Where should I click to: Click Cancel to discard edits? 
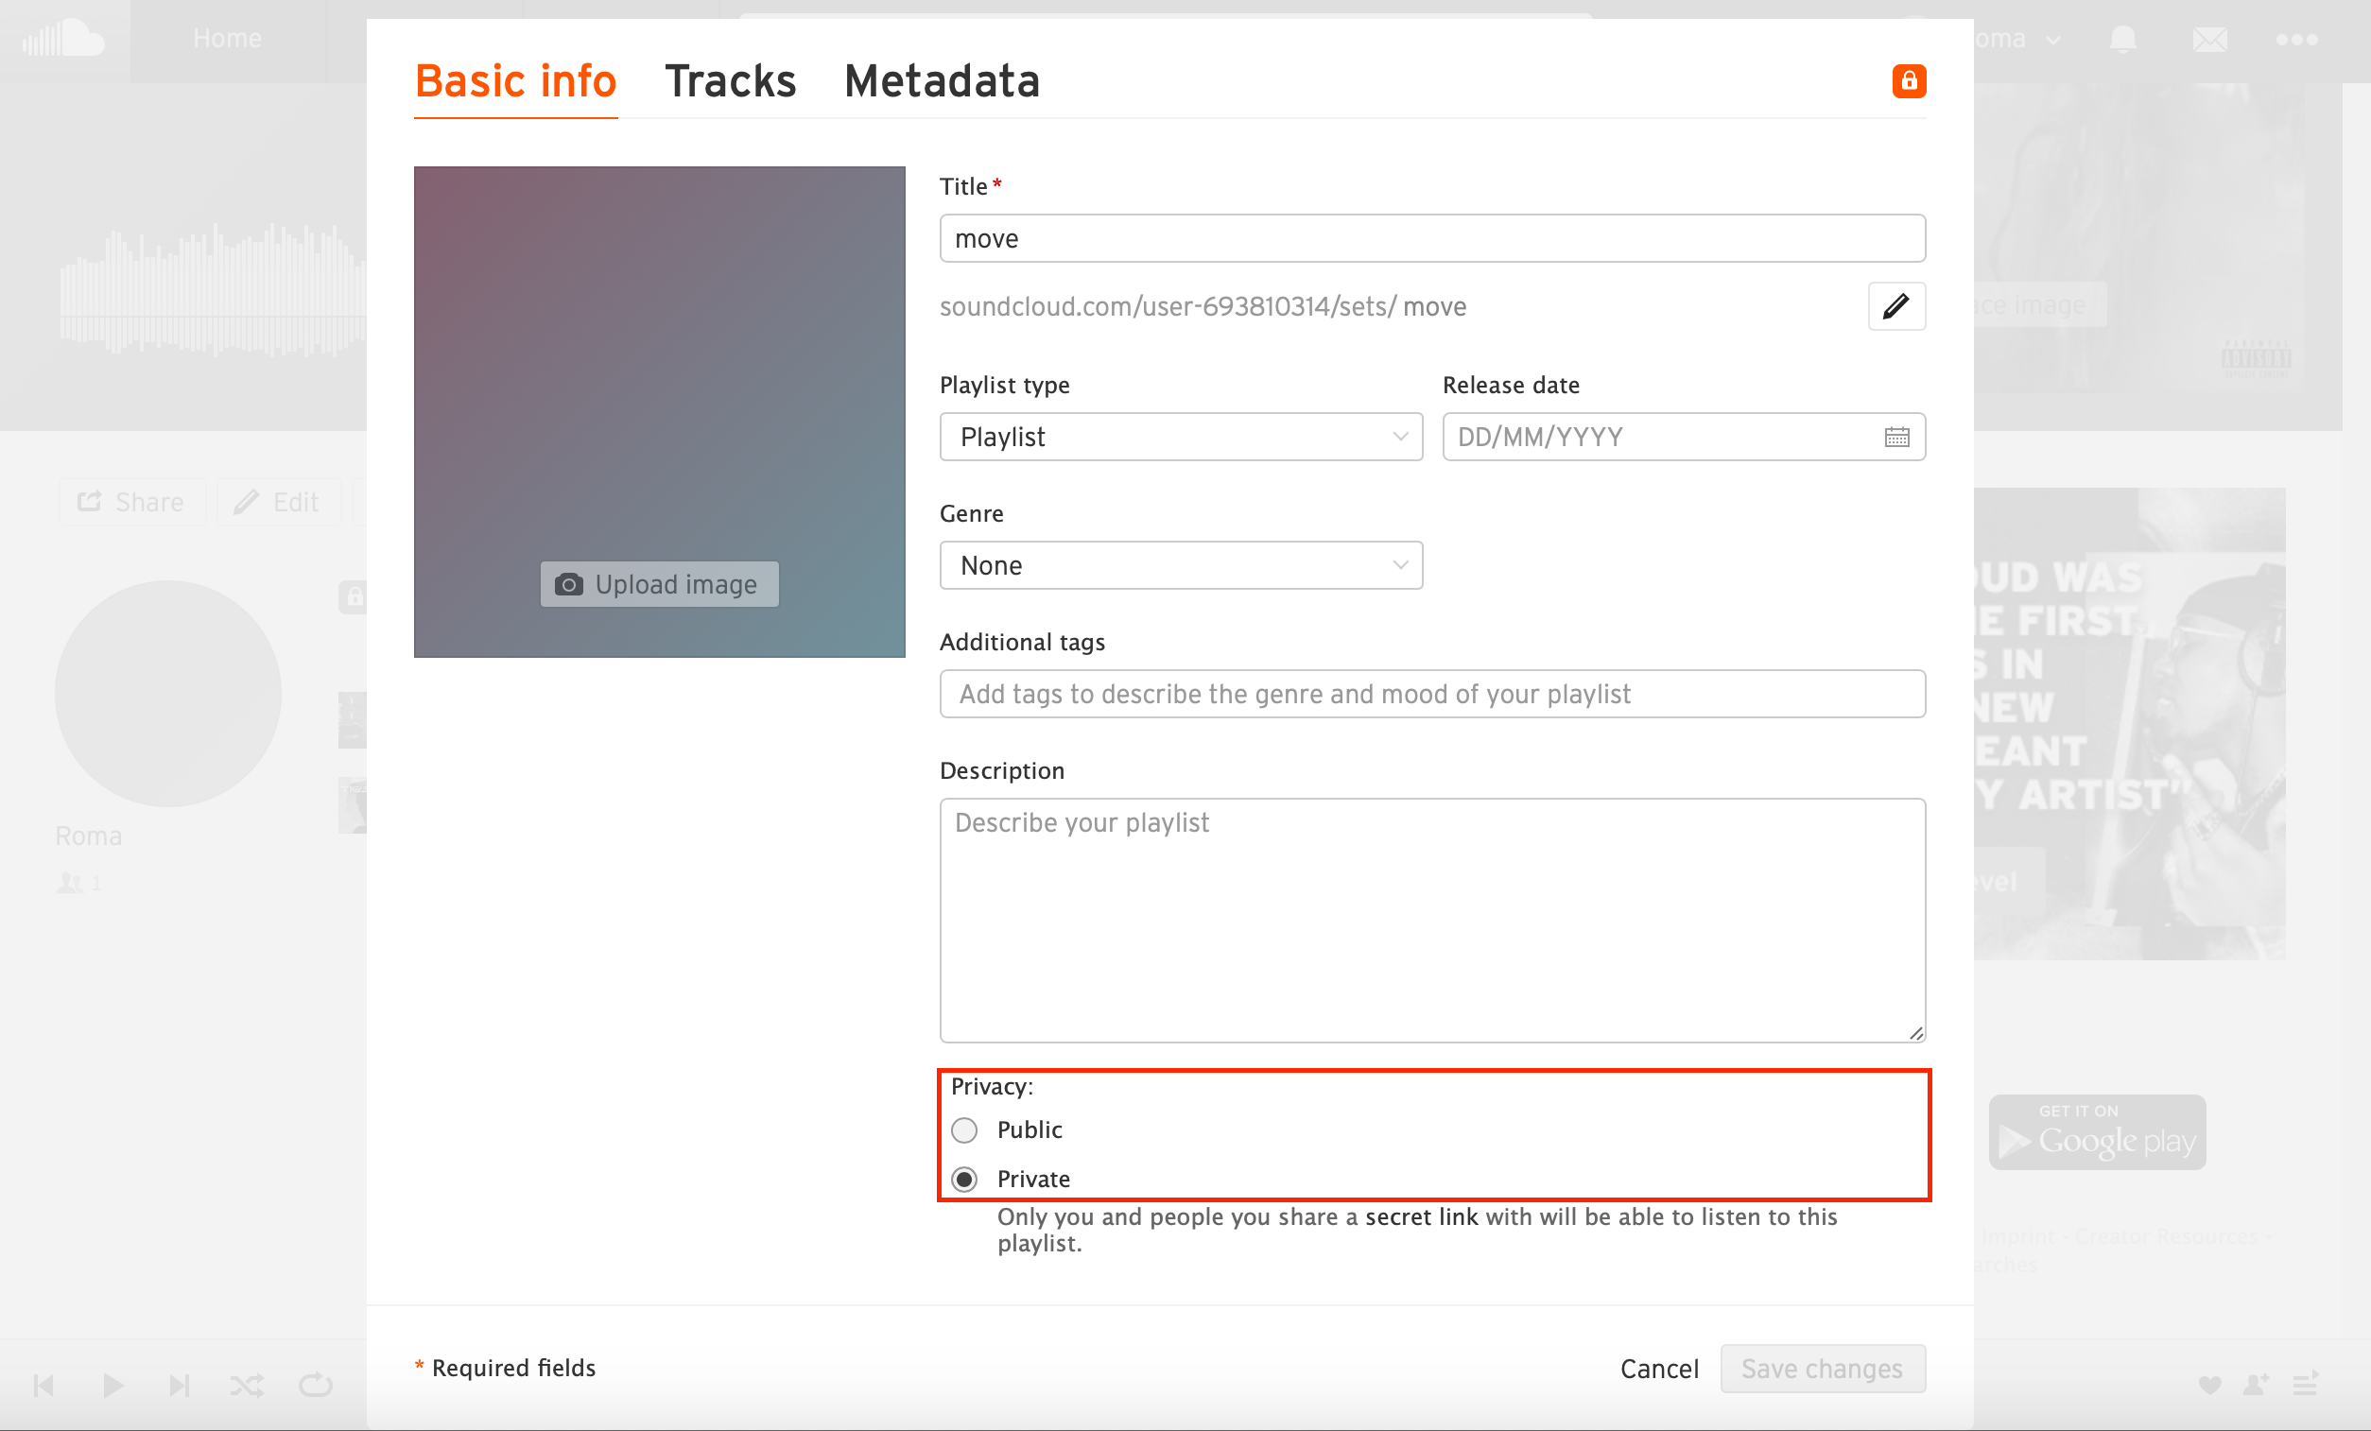pyautogui.click(x=1659, y=1368)
